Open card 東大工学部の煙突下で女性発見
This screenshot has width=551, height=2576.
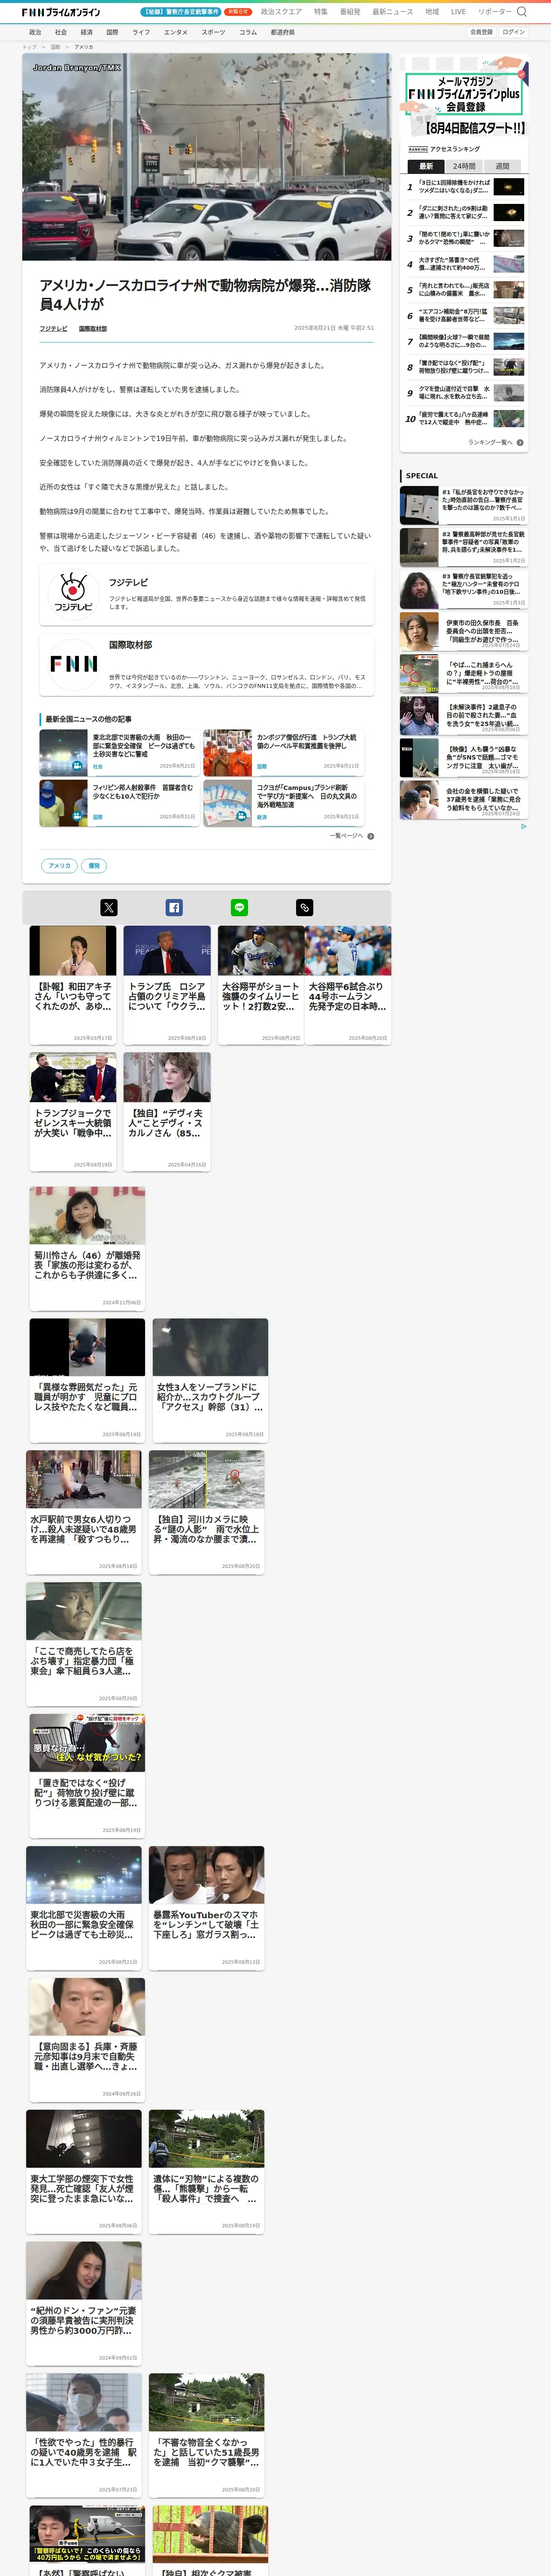click(84, 2171)
